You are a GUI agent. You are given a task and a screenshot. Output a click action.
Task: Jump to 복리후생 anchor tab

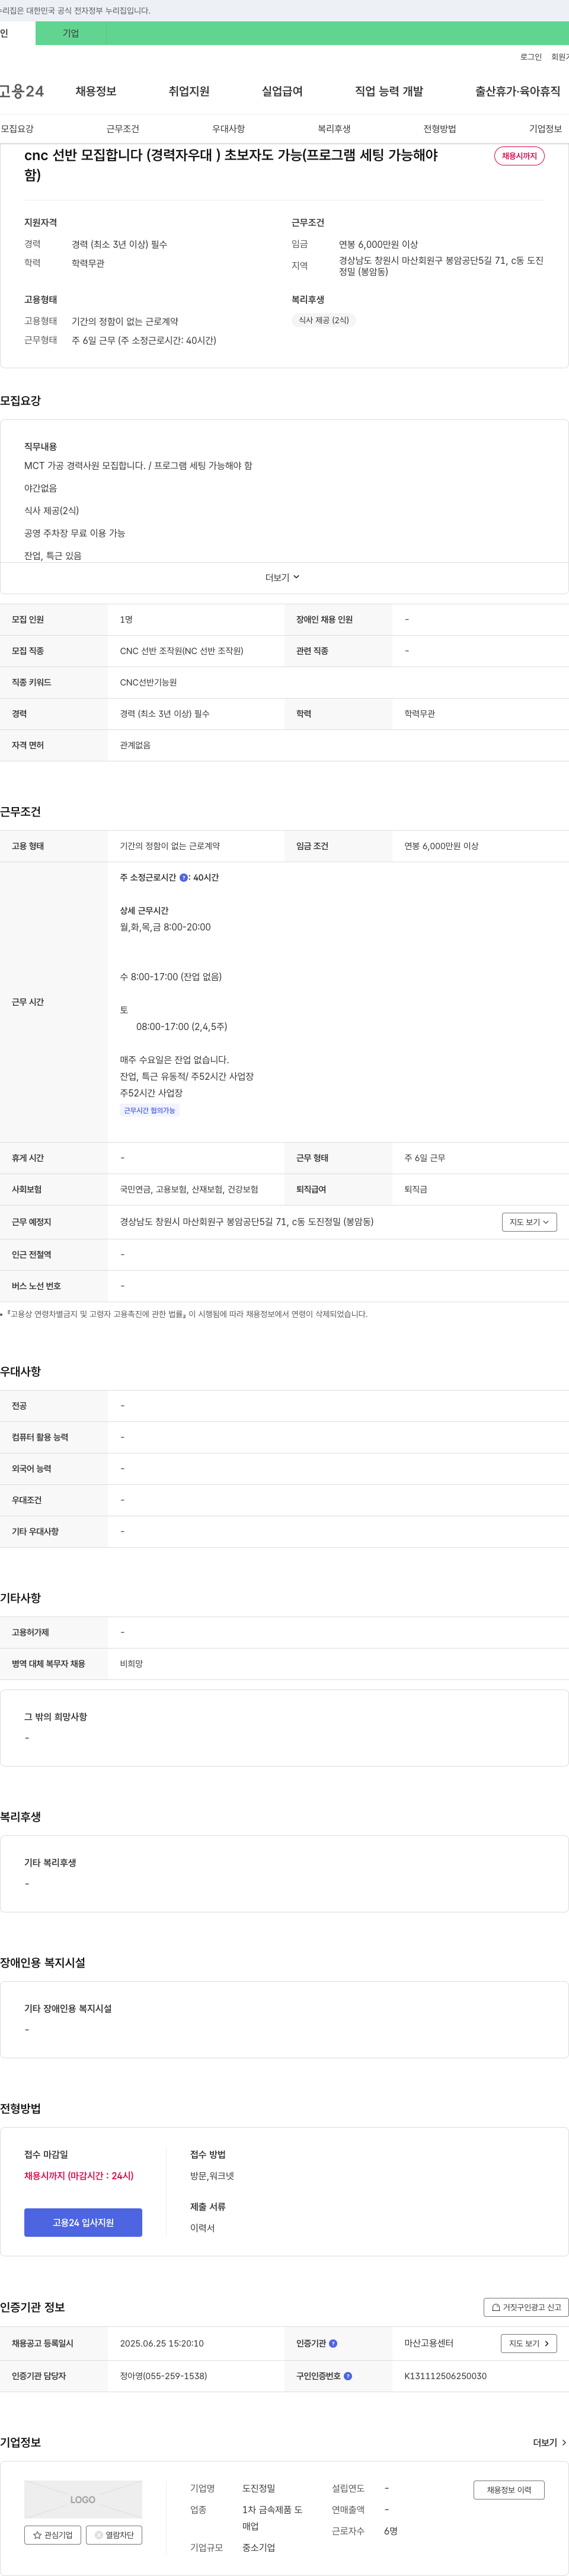click(x=334, y=129)
